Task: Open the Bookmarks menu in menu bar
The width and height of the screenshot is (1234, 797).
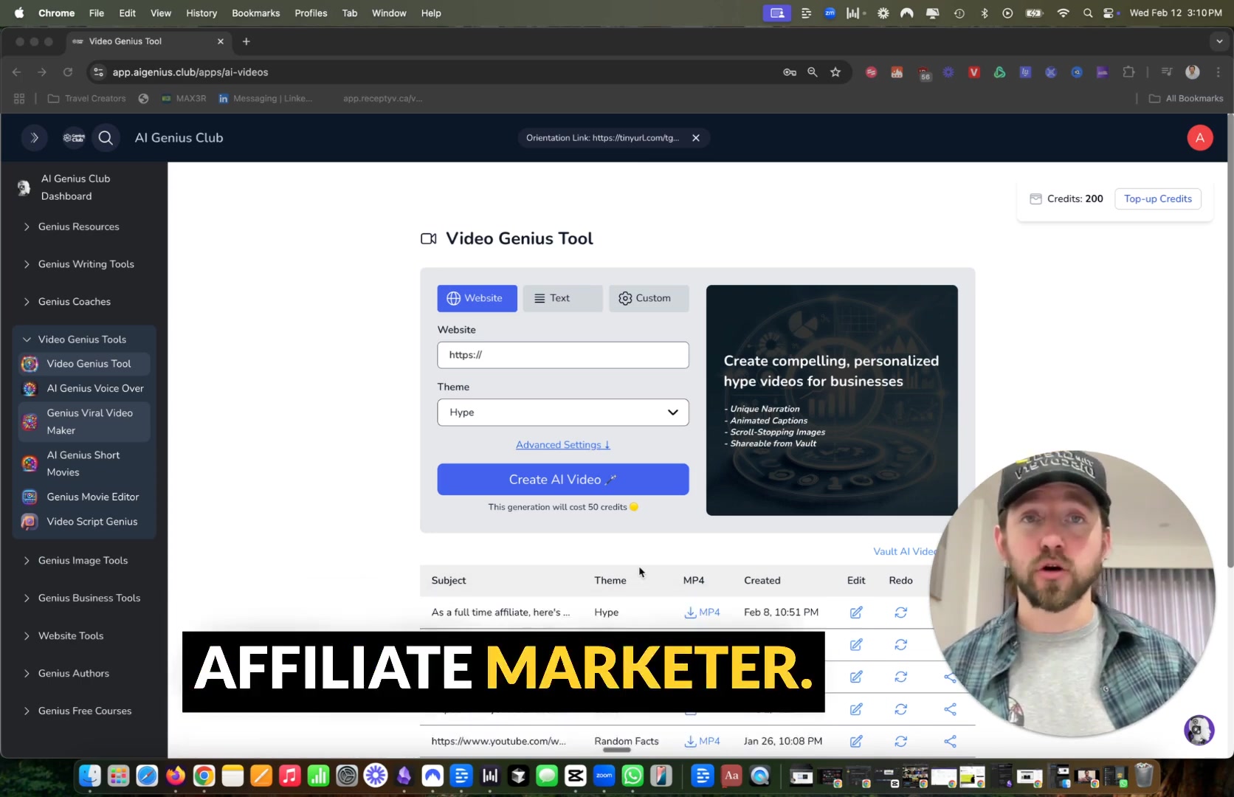Action: [255, 13]
